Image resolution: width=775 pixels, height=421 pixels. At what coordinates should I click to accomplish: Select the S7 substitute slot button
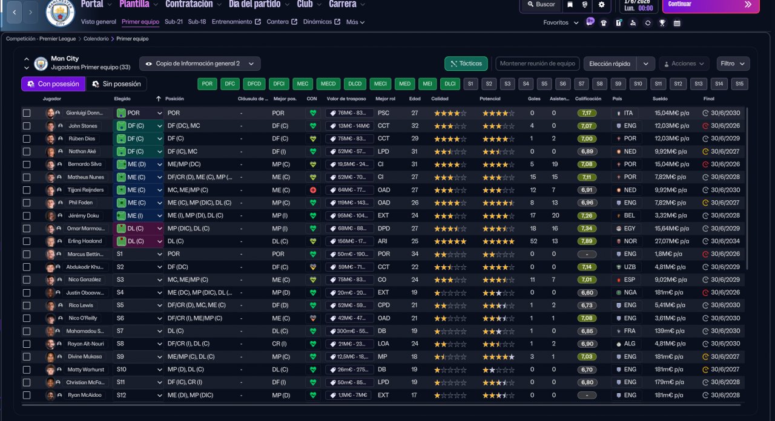coord(582,84)
